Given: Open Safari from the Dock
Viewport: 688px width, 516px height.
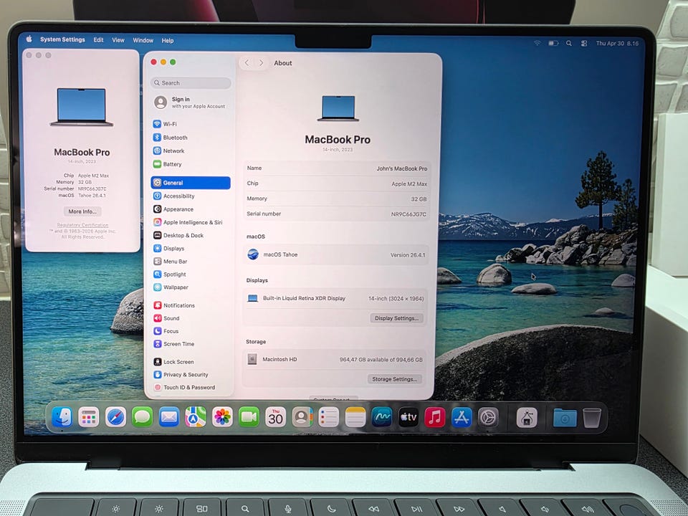Looking at the screenshot, I should tap(115, 417).
